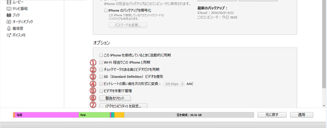The height and width of the screenshot is (128, 327).
Task: Click the 最新のバックアップ heading text
Action: point(212,8)
